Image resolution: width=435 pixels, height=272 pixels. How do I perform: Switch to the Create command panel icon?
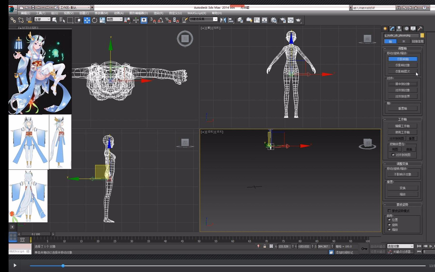[x=385, y=28]
